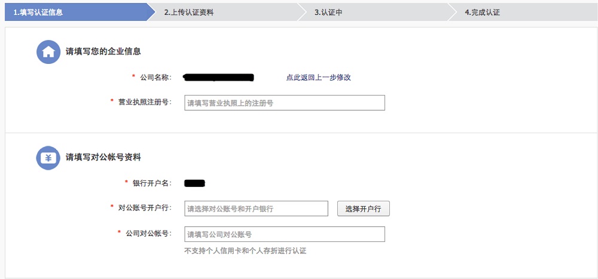The image size is (598, 279).
Task: Select step 3.认证中 in the progress bar
Action: point(328,13)
